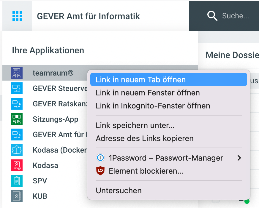Click the SPV clipboard icon
Image resolution: width=259 pixels, height=208 pixels.
click(x=17, y=181)
